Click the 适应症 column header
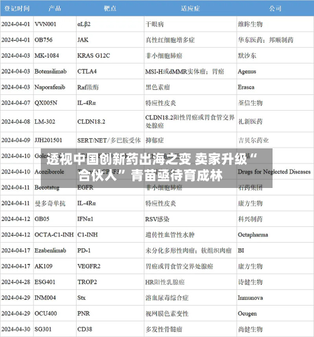Image resolution: width=314 pixels, height=337 pixels. (190, 8)
